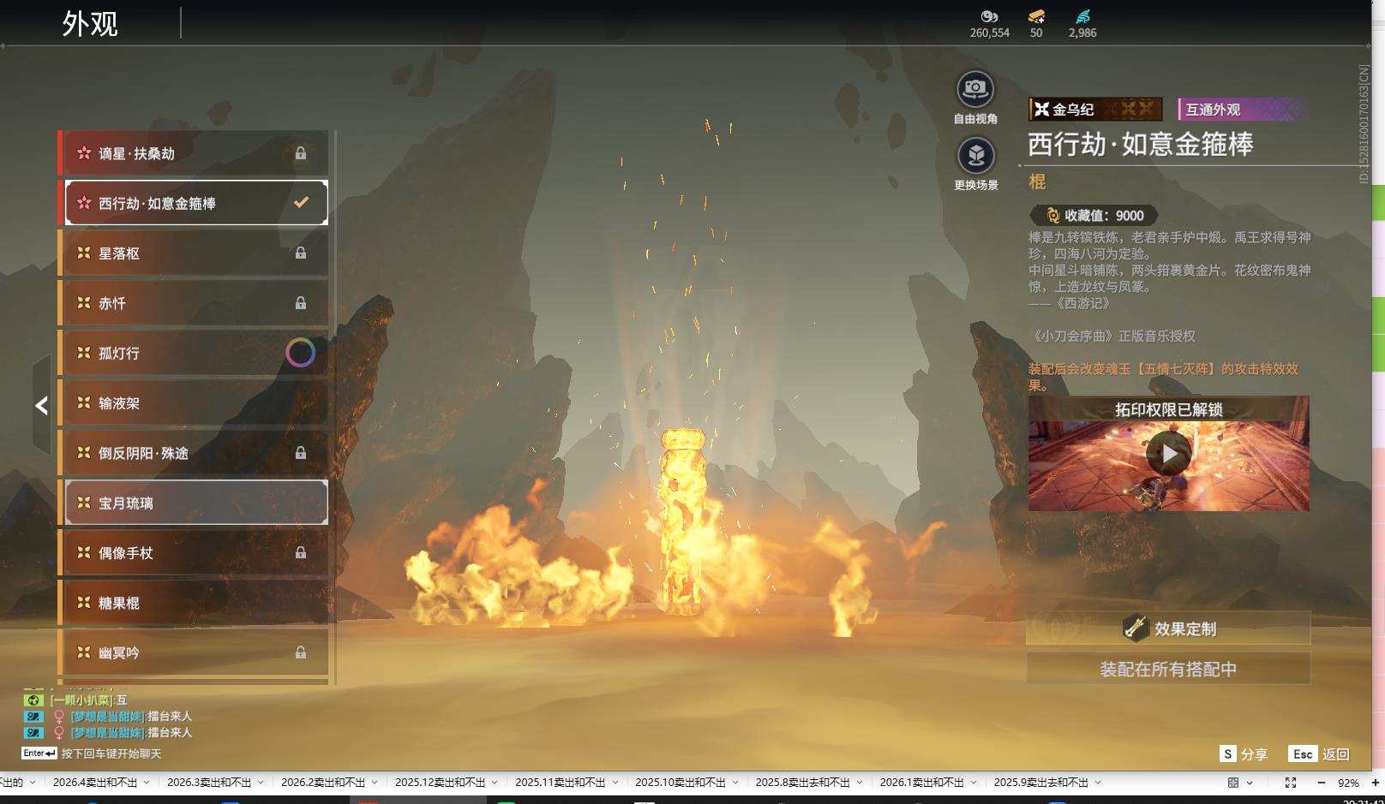Click the lock icon on 幽冥吟

(301, 652)
